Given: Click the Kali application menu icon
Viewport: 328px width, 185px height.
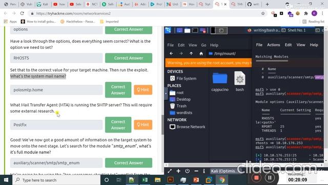Looking at the screenshot, I should click(x=168, y=30).
